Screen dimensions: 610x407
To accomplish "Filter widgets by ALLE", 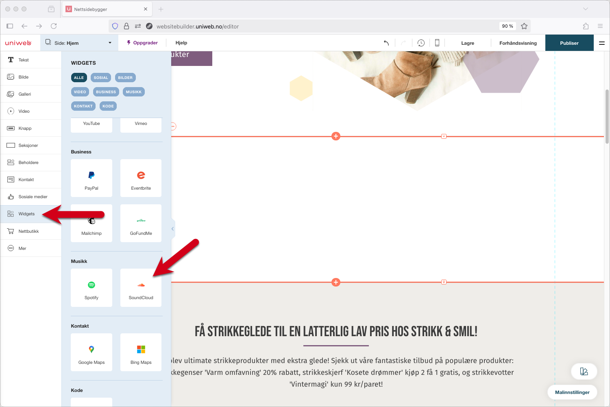I will click(x=79, y=78).
